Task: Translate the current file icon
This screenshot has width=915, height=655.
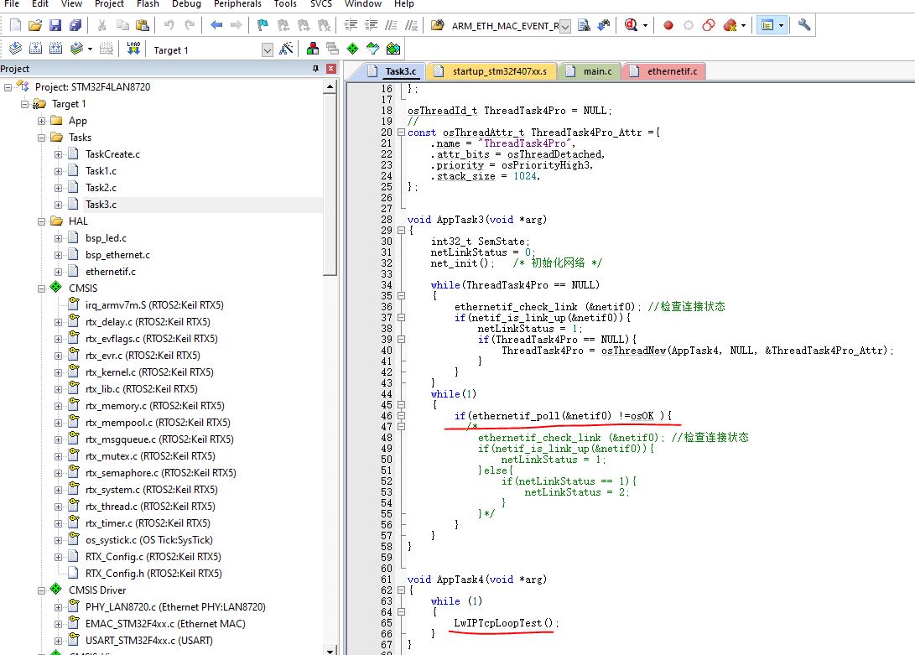Action: click(16, 49)
